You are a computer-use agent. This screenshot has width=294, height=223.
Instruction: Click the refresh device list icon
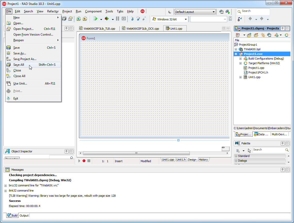pos(230,19)
